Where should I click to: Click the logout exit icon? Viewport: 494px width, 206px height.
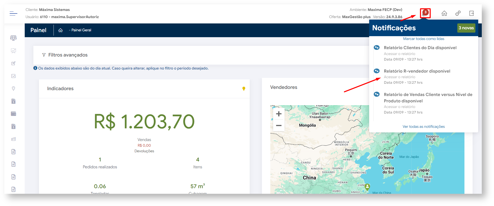pos(471,13)
